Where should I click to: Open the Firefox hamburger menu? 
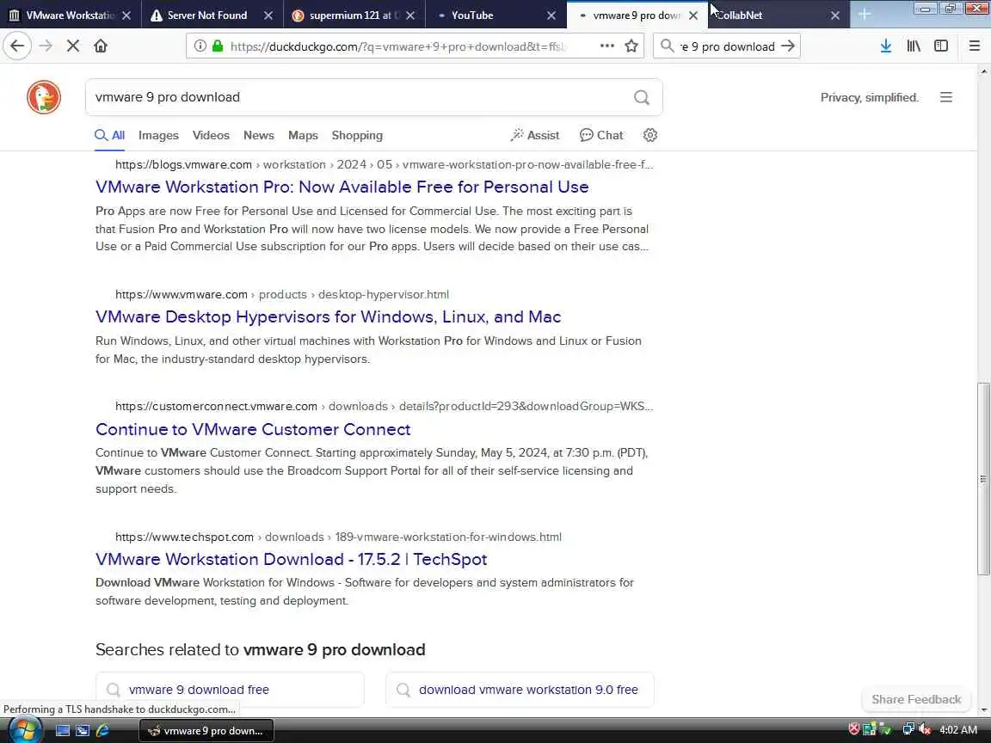974,46
